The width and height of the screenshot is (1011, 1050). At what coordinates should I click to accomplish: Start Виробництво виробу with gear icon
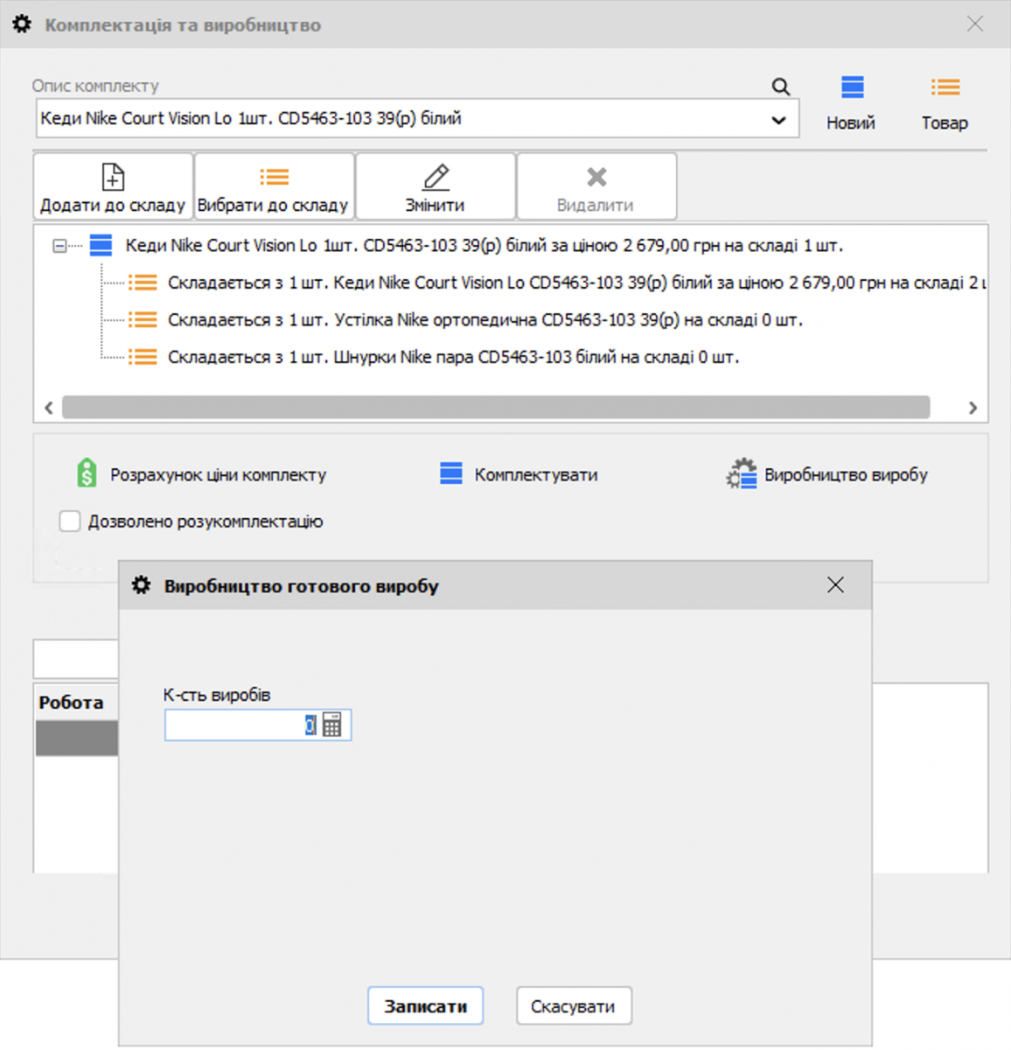(826, 474)
